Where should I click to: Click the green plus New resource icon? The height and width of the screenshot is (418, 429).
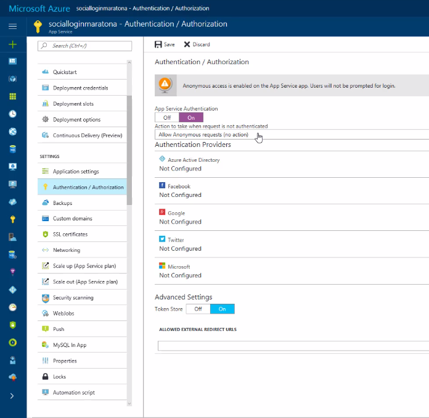pos(12,44)
